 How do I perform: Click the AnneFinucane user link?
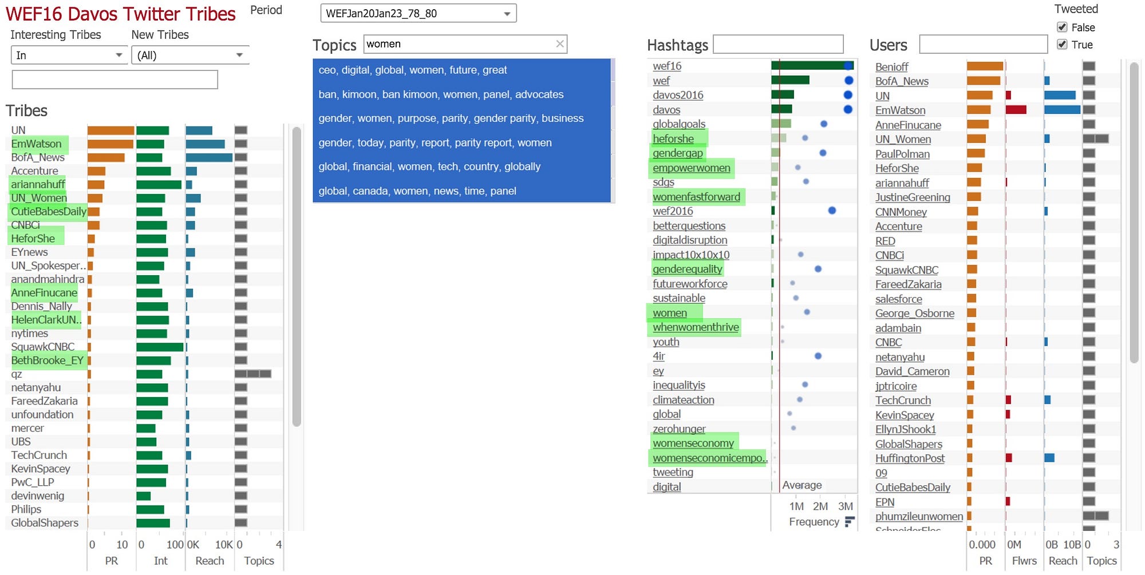(x=908, y=125)
